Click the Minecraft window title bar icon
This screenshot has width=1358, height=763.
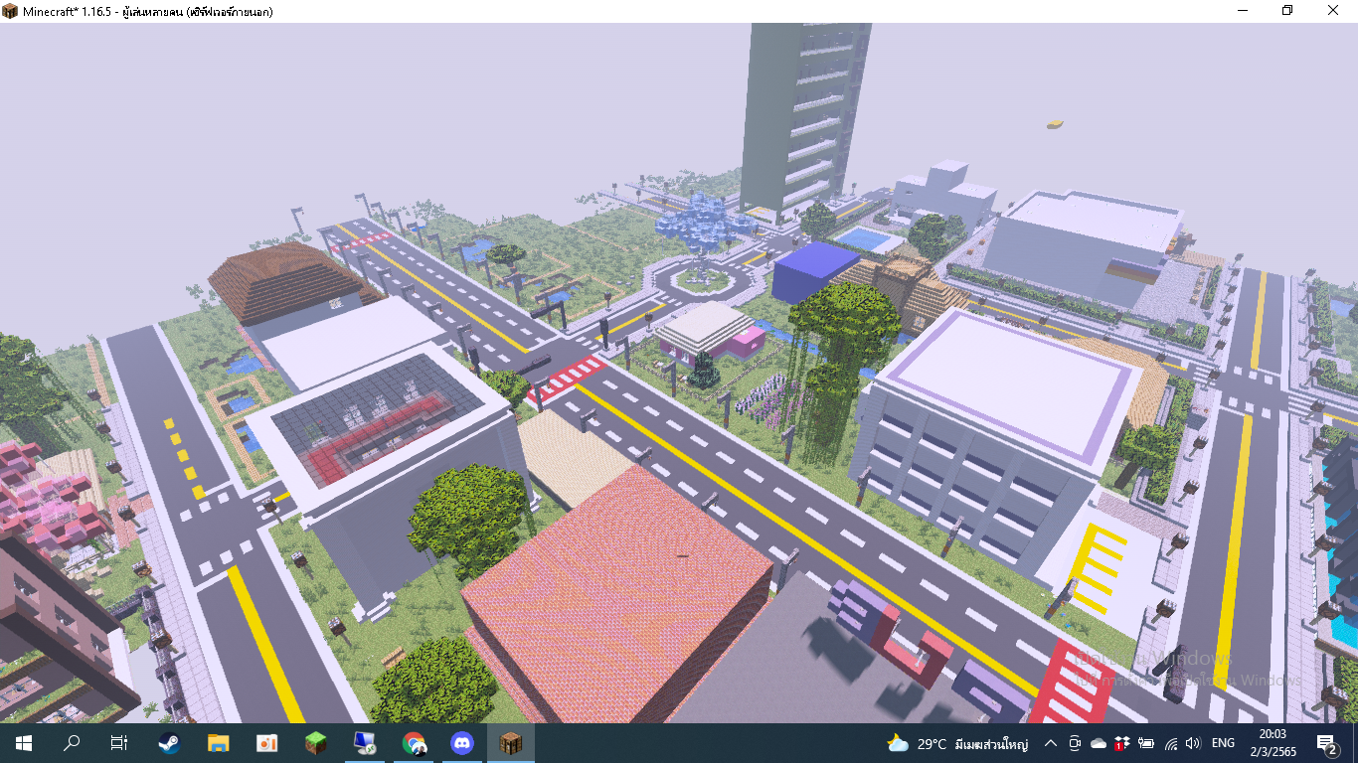[x=10, y=11]
